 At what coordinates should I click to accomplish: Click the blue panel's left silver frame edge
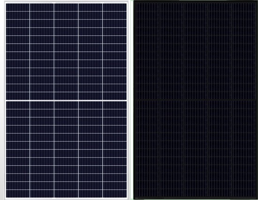(5, 100)
